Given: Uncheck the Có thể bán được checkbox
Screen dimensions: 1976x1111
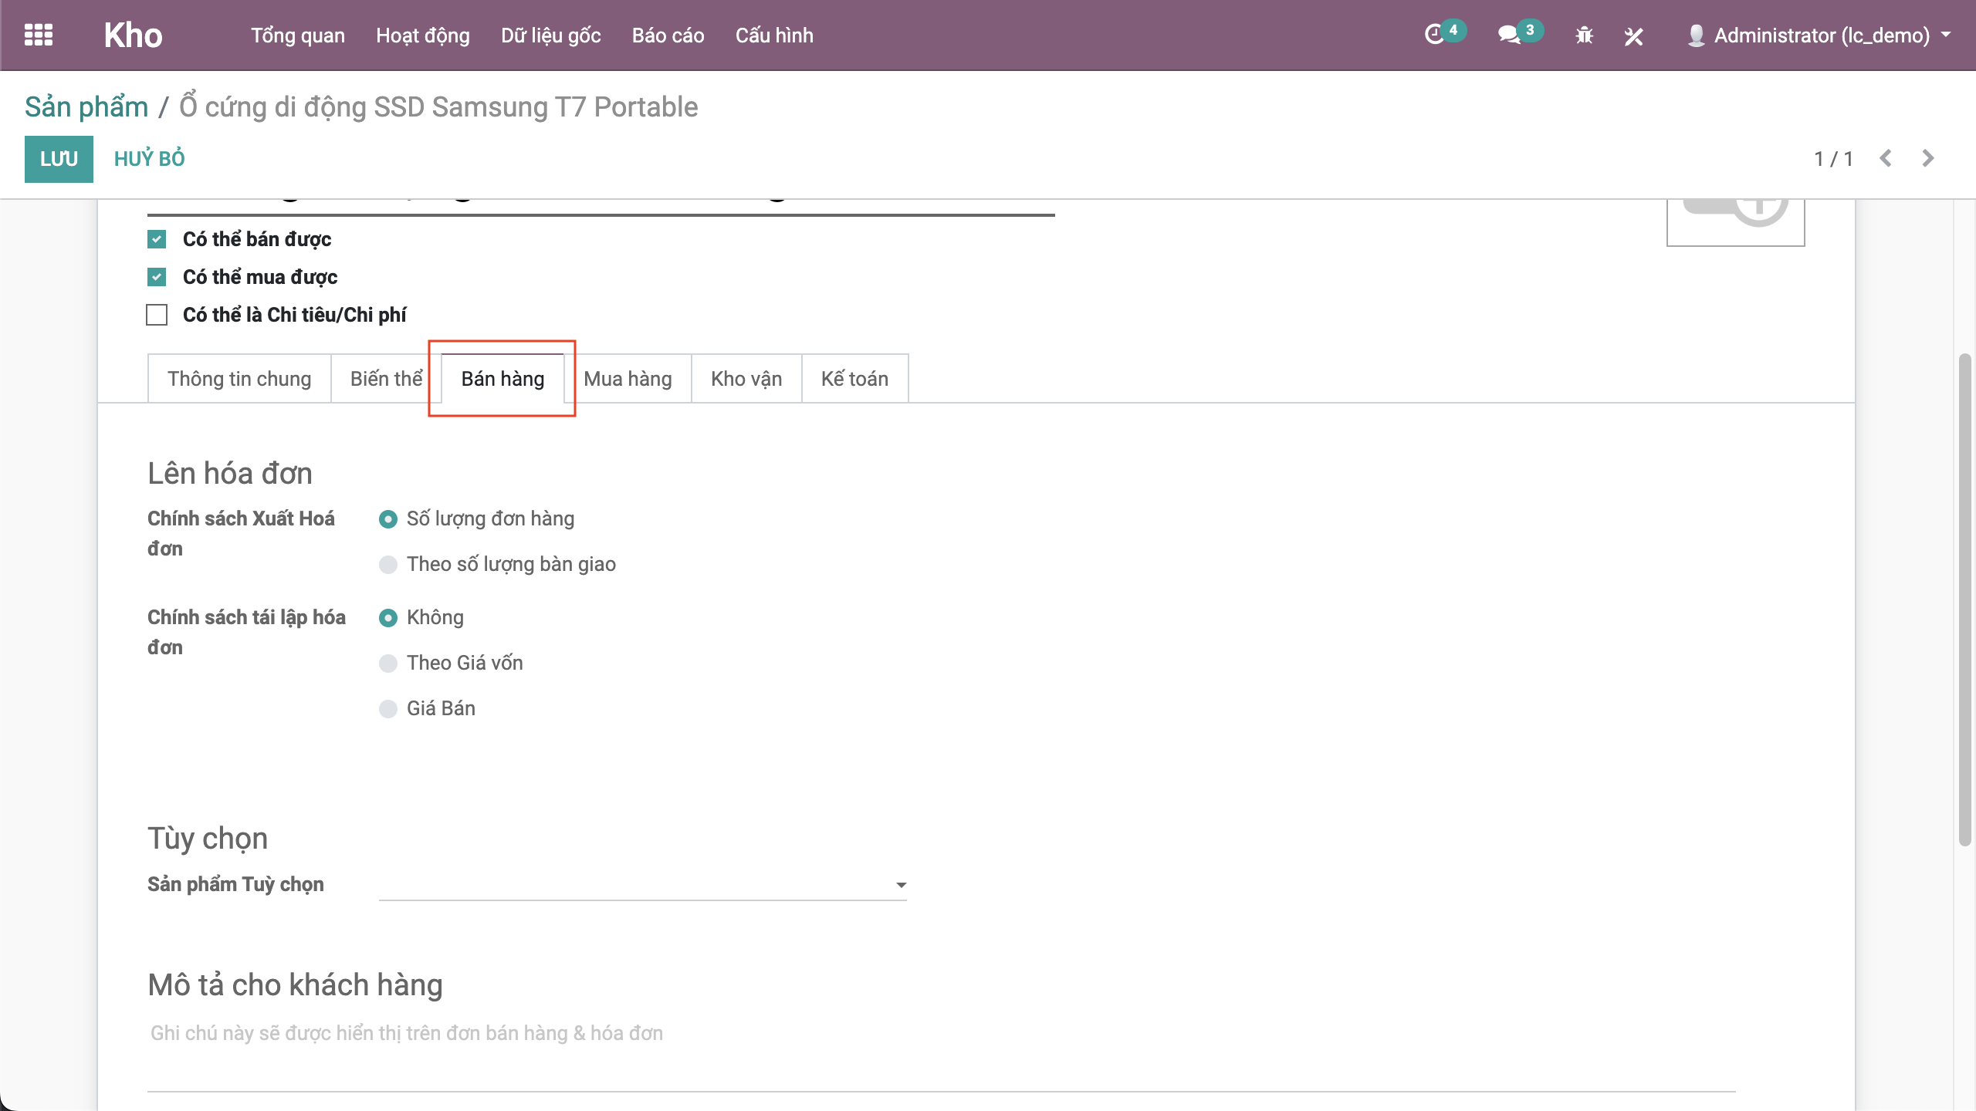Looking at the screenshot, I should [157, 239].
